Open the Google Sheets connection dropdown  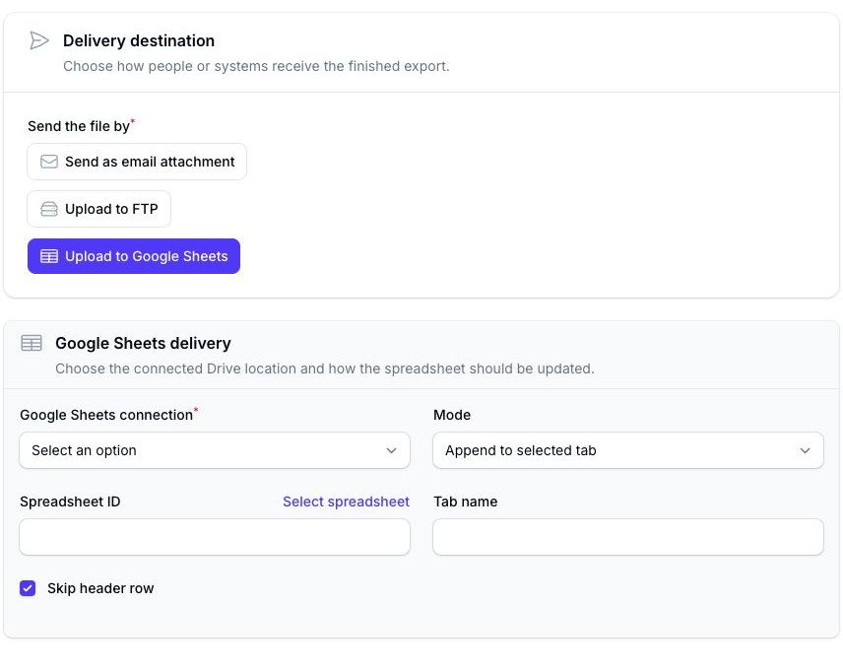pyautogui.click(x=215, y=450)
